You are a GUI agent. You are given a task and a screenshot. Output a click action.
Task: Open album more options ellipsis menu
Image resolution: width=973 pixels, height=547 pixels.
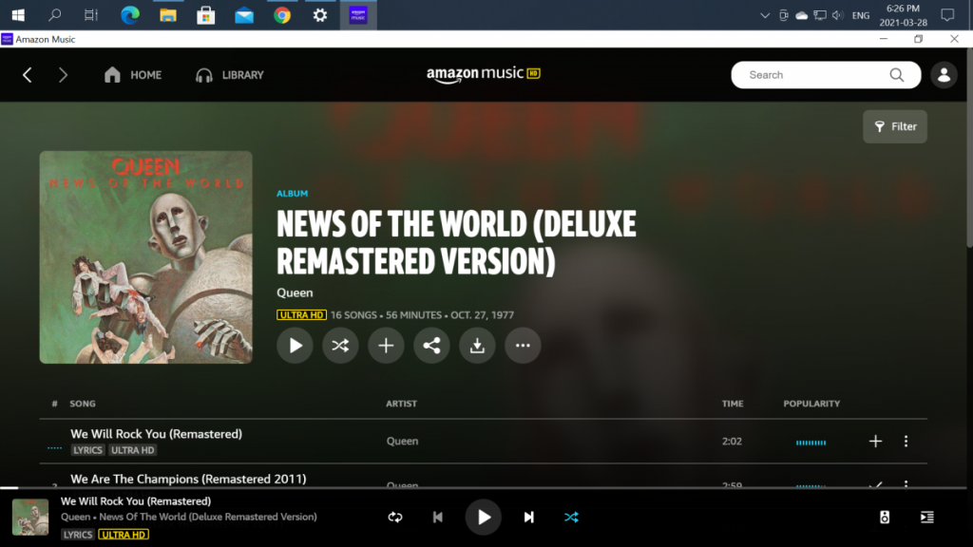523,346
